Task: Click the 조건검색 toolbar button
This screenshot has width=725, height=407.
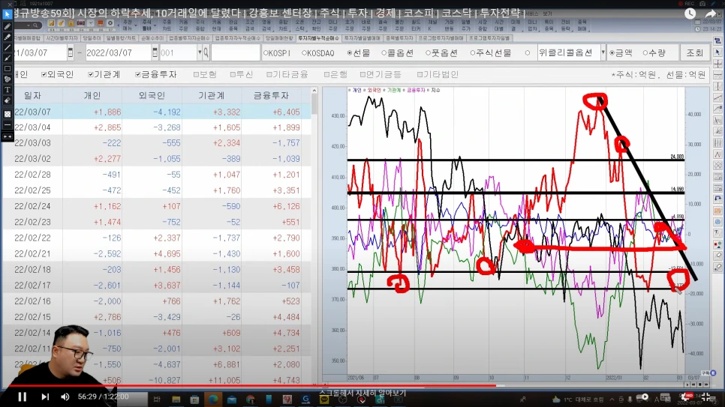Action: tap(250, 25)
